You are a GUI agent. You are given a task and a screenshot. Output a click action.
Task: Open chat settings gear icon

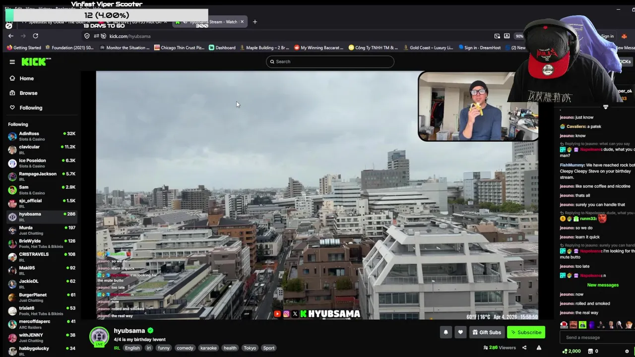(627, 351)
